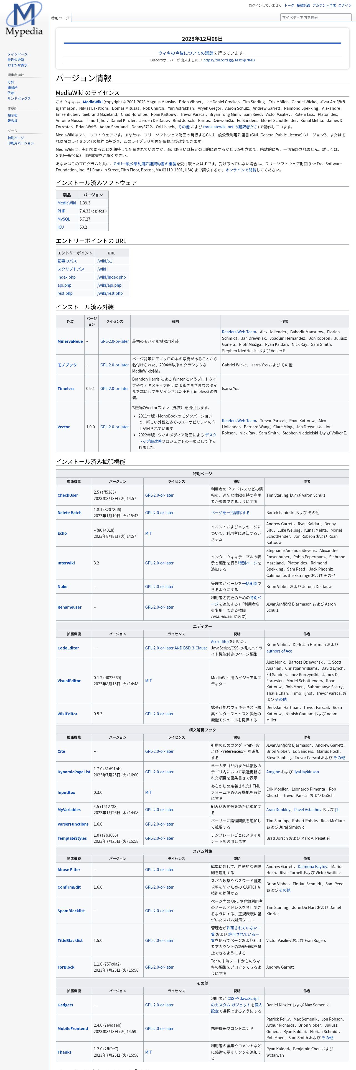This screenshot has height=1070, width=356.
Task: Open the 特別ページ tab
Action: [60, 18]
